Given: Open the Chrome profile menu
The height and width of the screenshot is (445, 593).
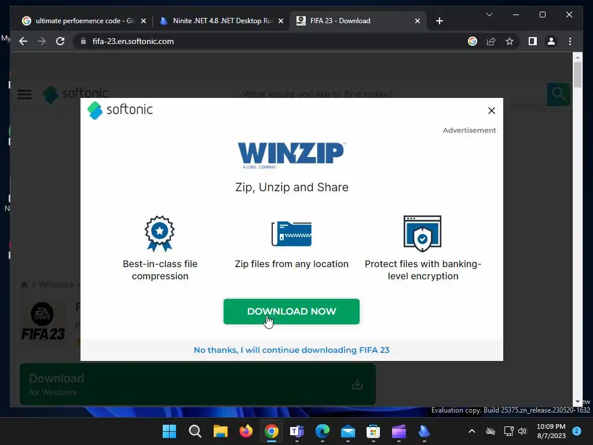Looking at the screenshot, I should pos(551,41).
